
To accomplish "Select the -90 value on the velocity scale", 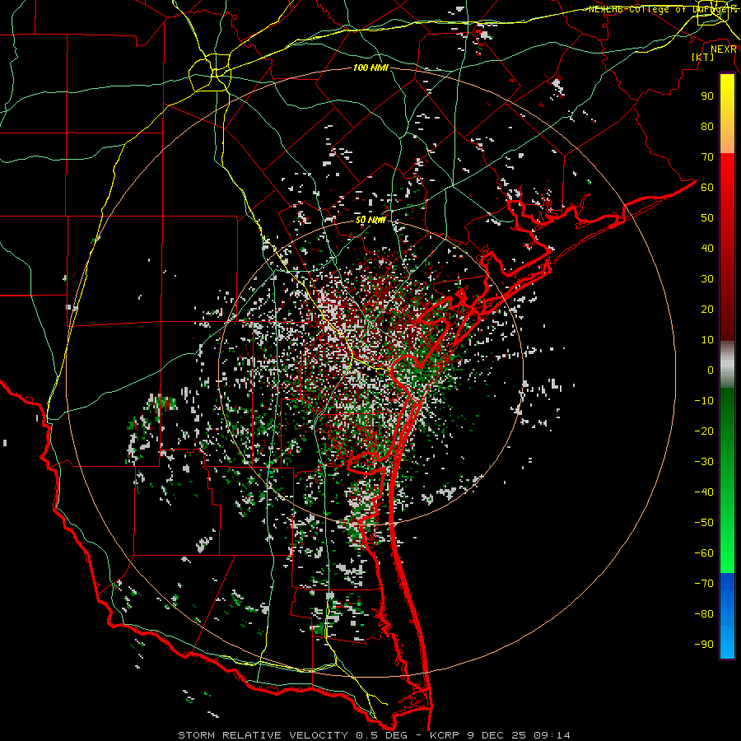I will pos(704,644).
